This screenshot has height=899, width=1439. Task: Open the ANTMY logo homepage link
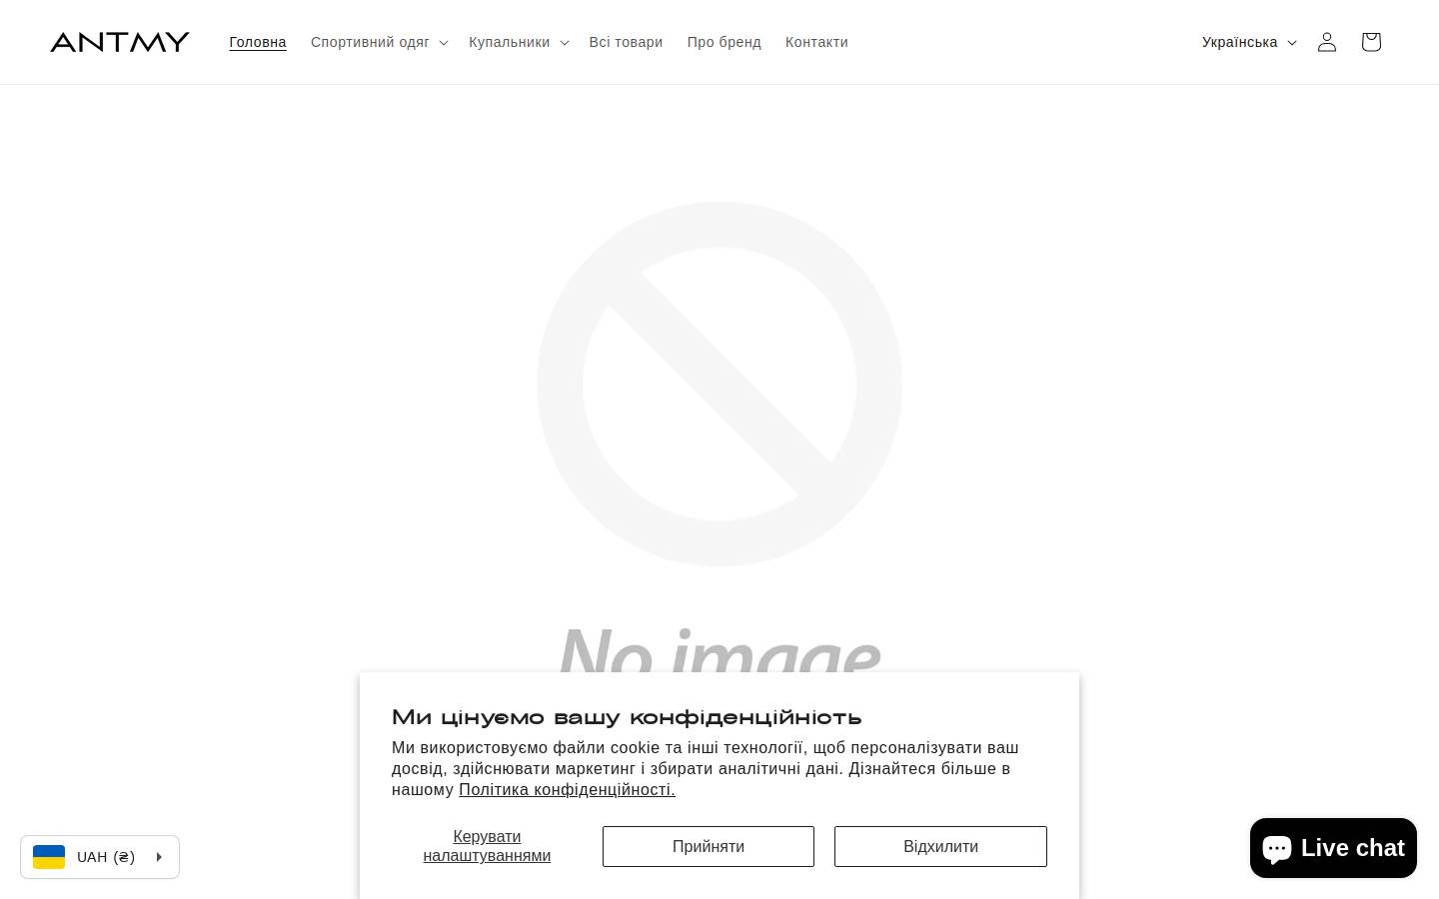pyautogui.click(x=120, y=42)
